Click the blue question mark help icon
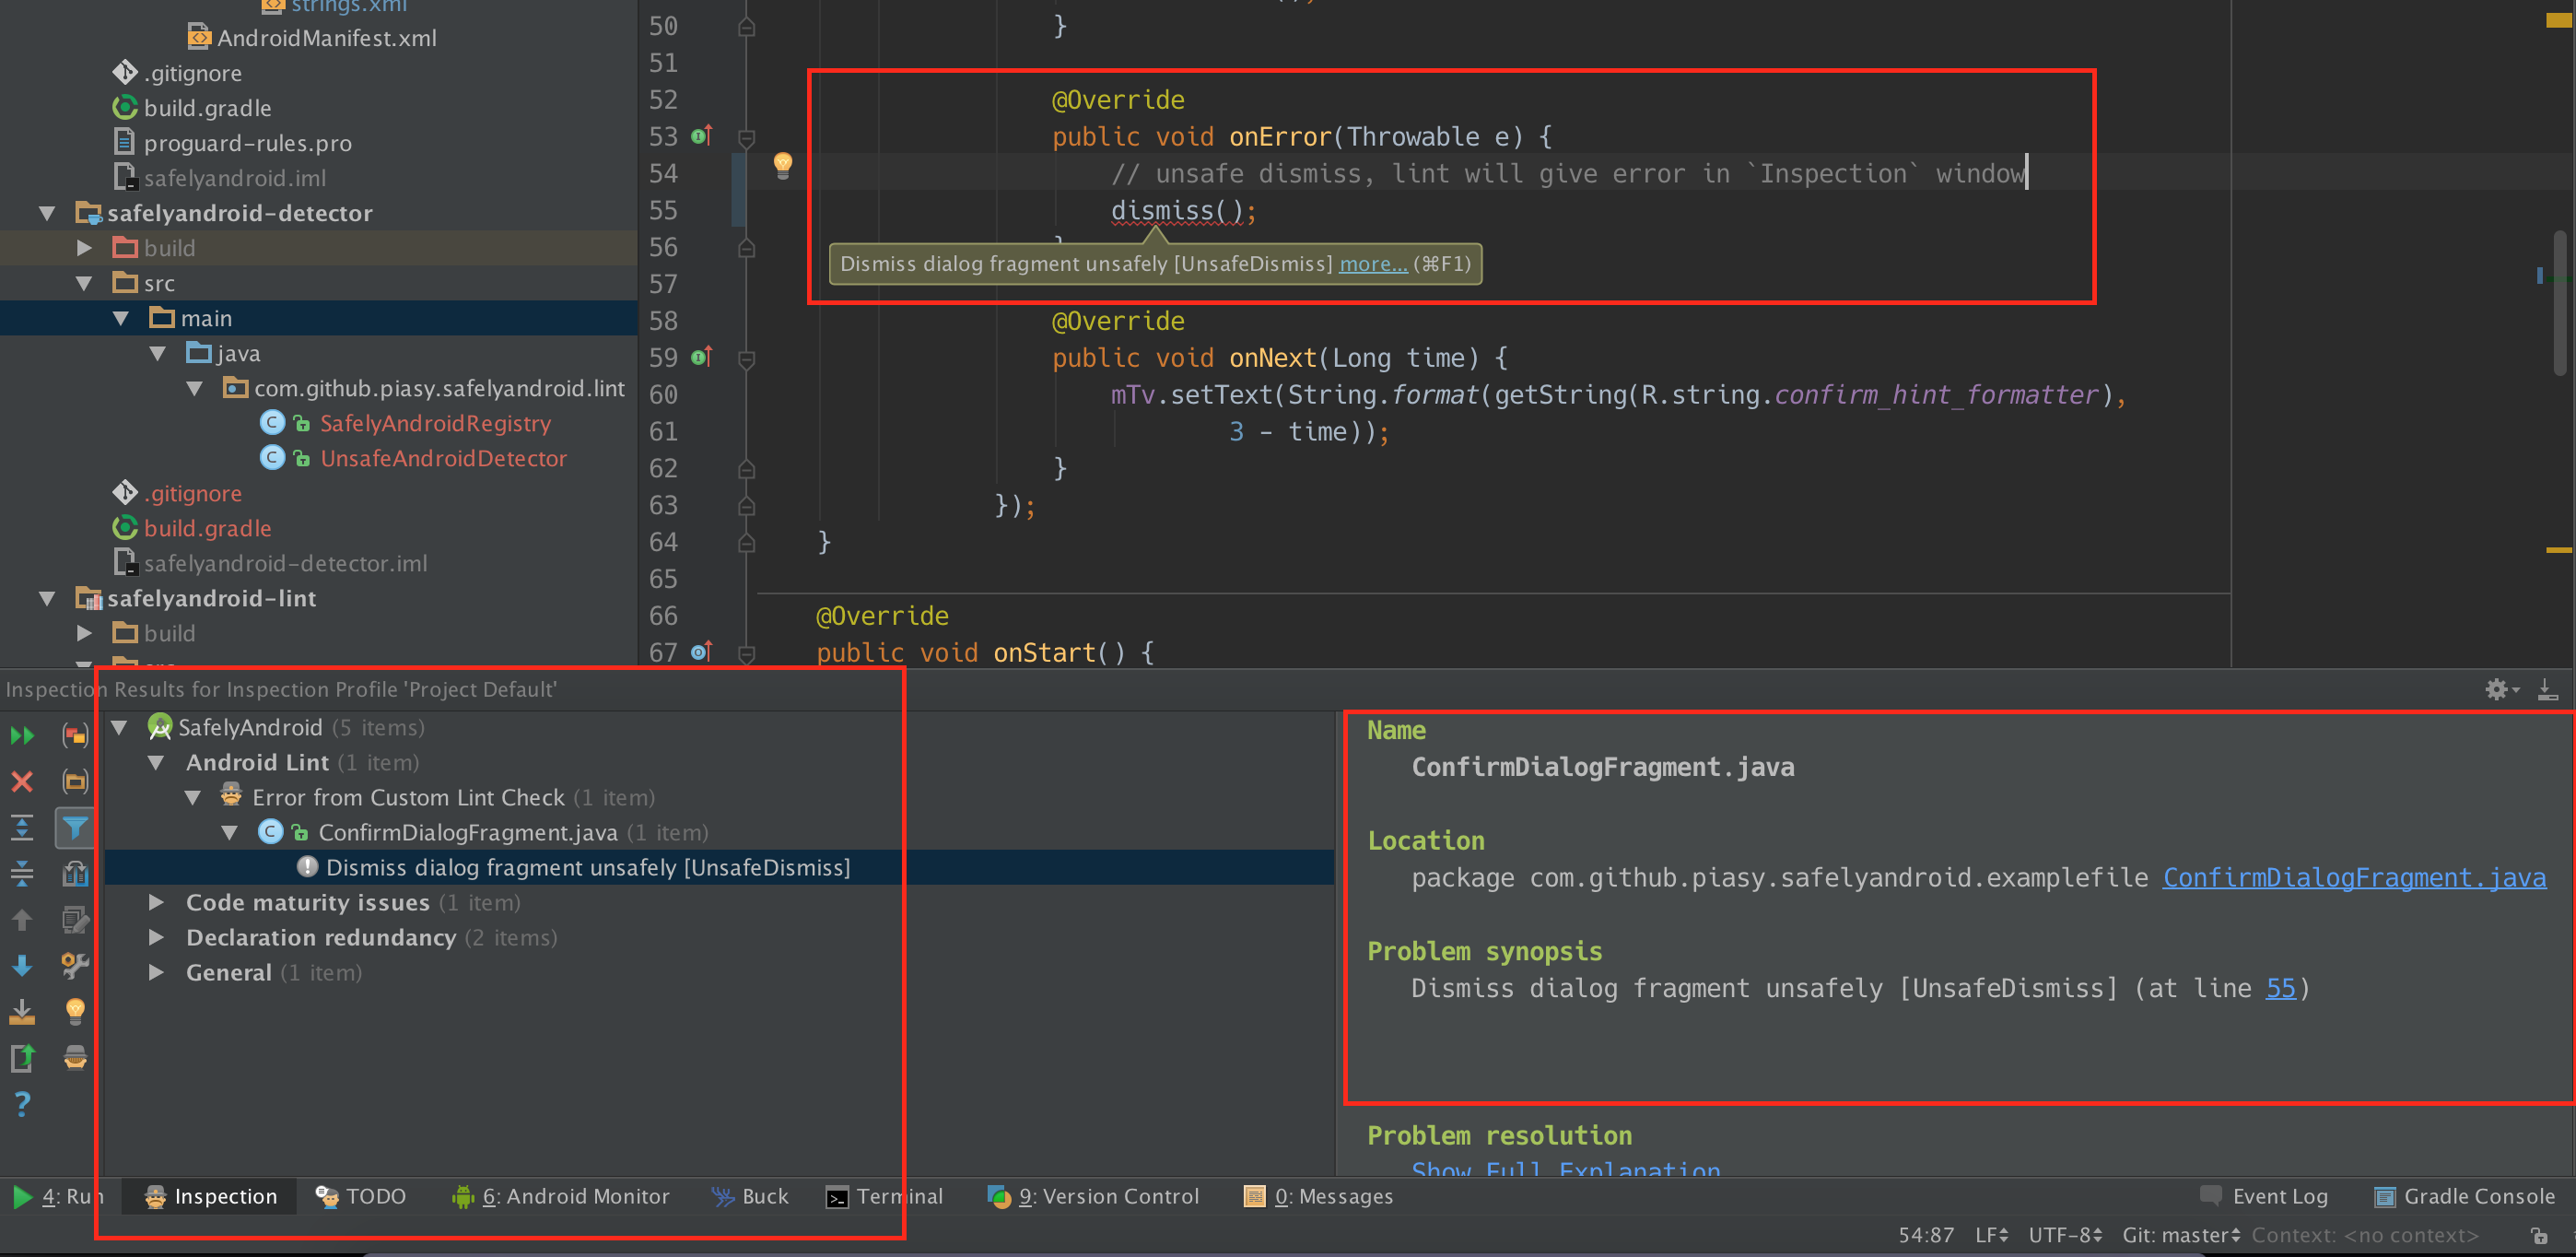 (22, 1103)
